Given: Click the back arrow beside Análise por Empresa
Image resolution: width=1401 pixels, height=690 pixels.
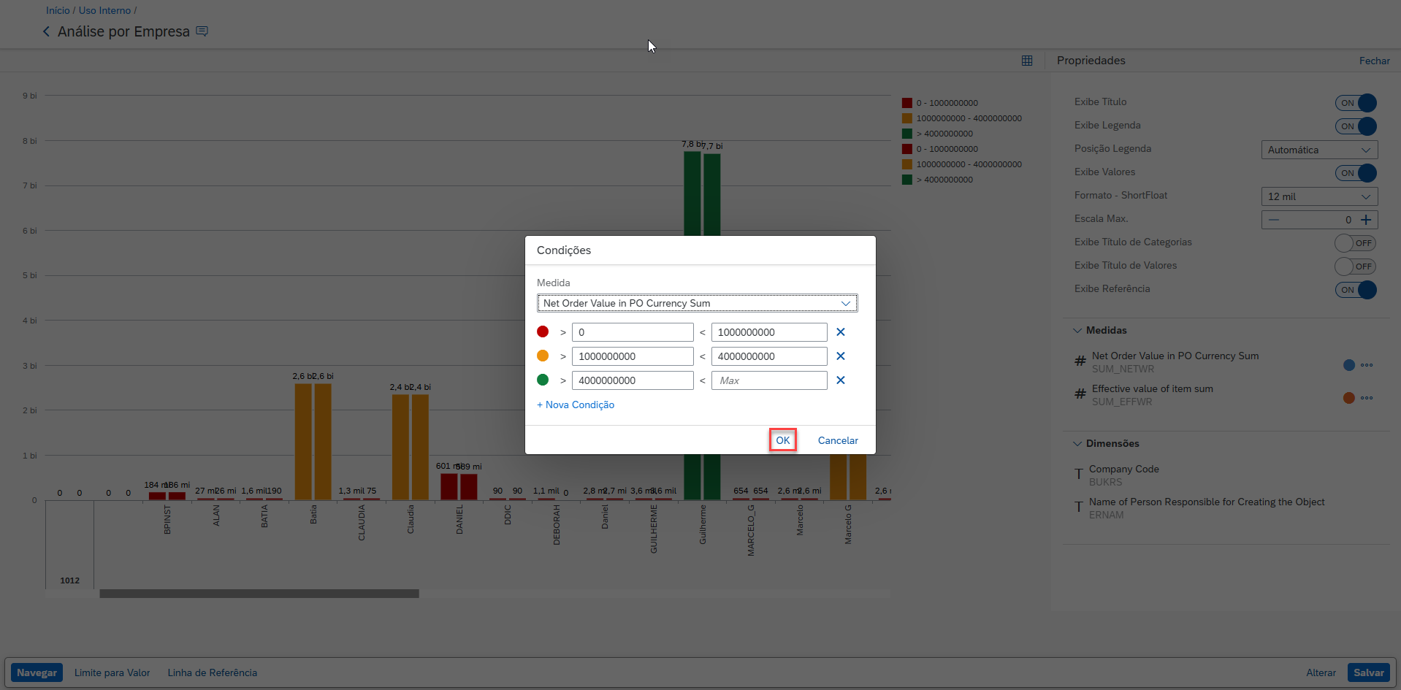Looking at the screenshot, I should [x=47, y=31].
